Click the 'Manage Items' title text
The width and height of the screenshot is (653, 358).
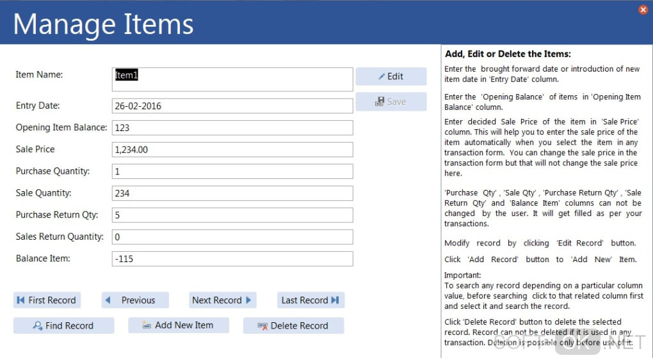(x=103, y=24)
